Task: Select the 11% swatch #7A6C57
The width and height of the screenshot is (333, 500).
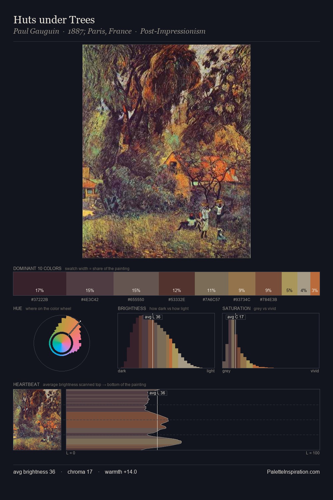Action: pyautogui.click(x=211, y=284)
